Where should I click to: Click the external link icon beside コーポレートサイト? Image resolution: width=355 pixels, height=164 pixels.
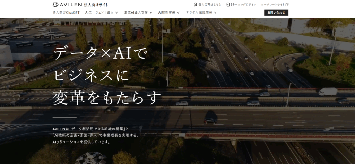(x=287, y=5)
